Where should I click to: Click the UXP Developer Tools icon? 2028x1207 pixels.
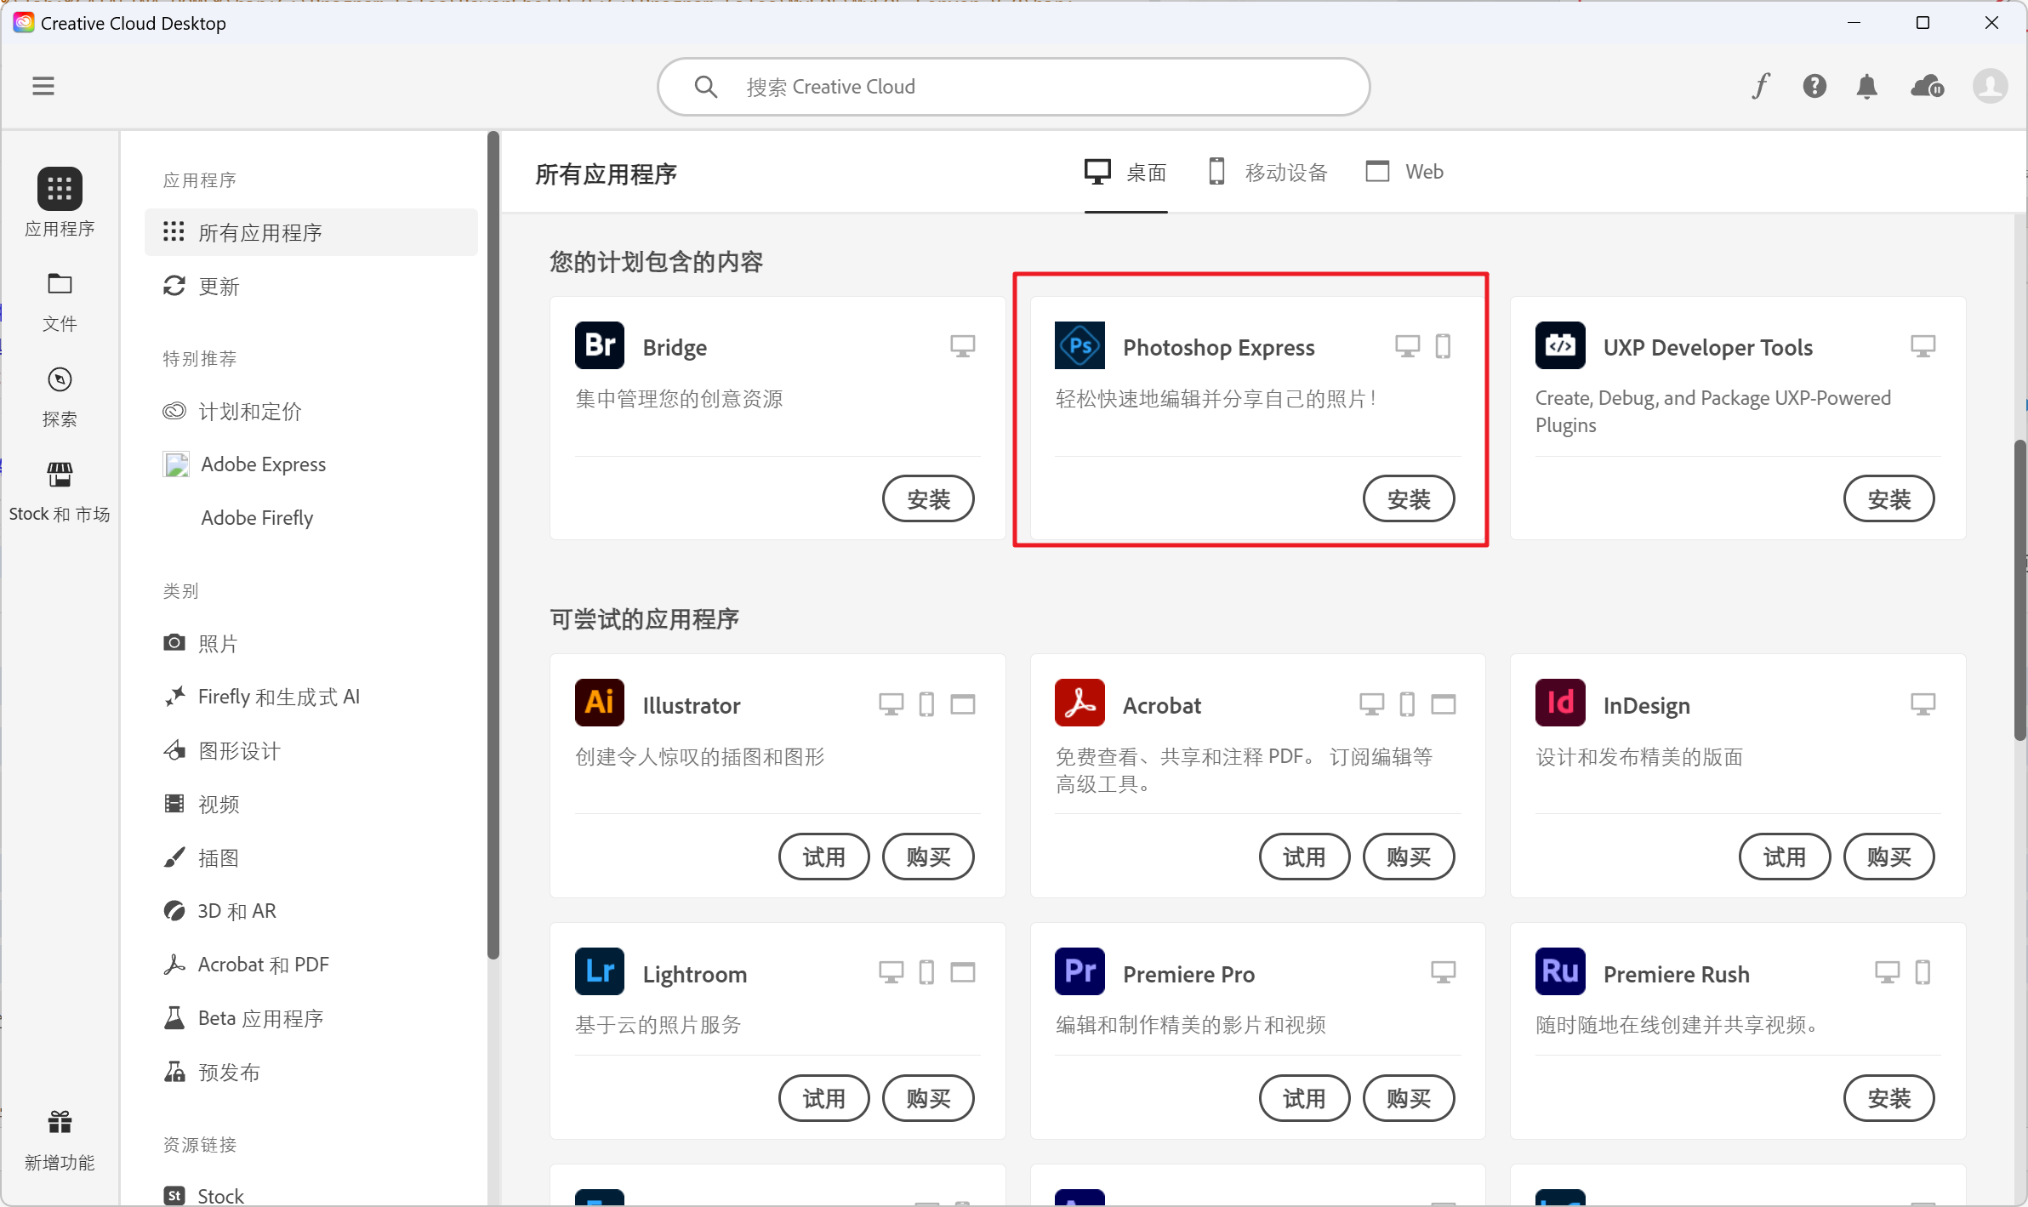click(x=1560, y=345)
